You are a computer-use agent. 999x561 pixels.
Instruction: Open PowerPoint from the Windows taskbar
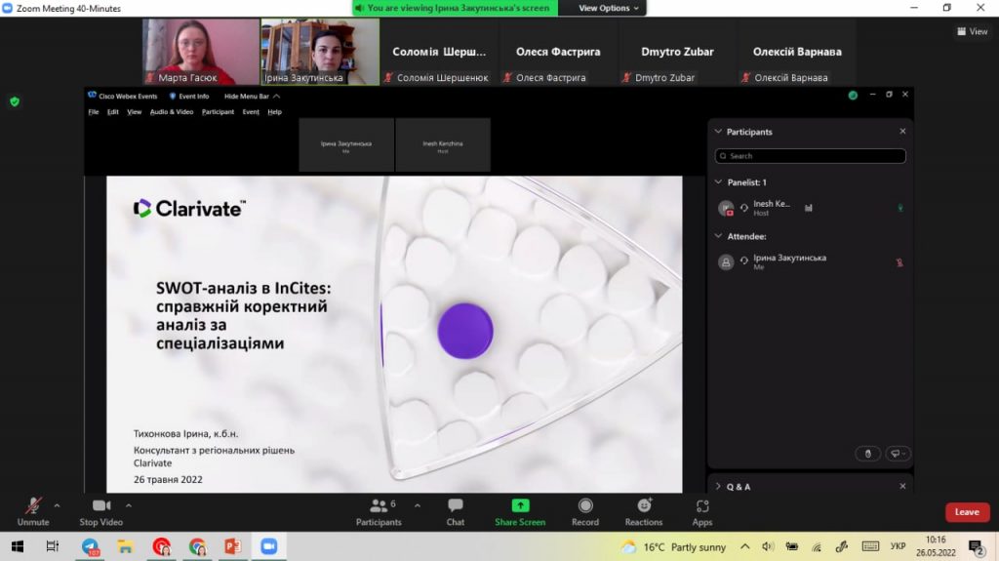[232, 547]
